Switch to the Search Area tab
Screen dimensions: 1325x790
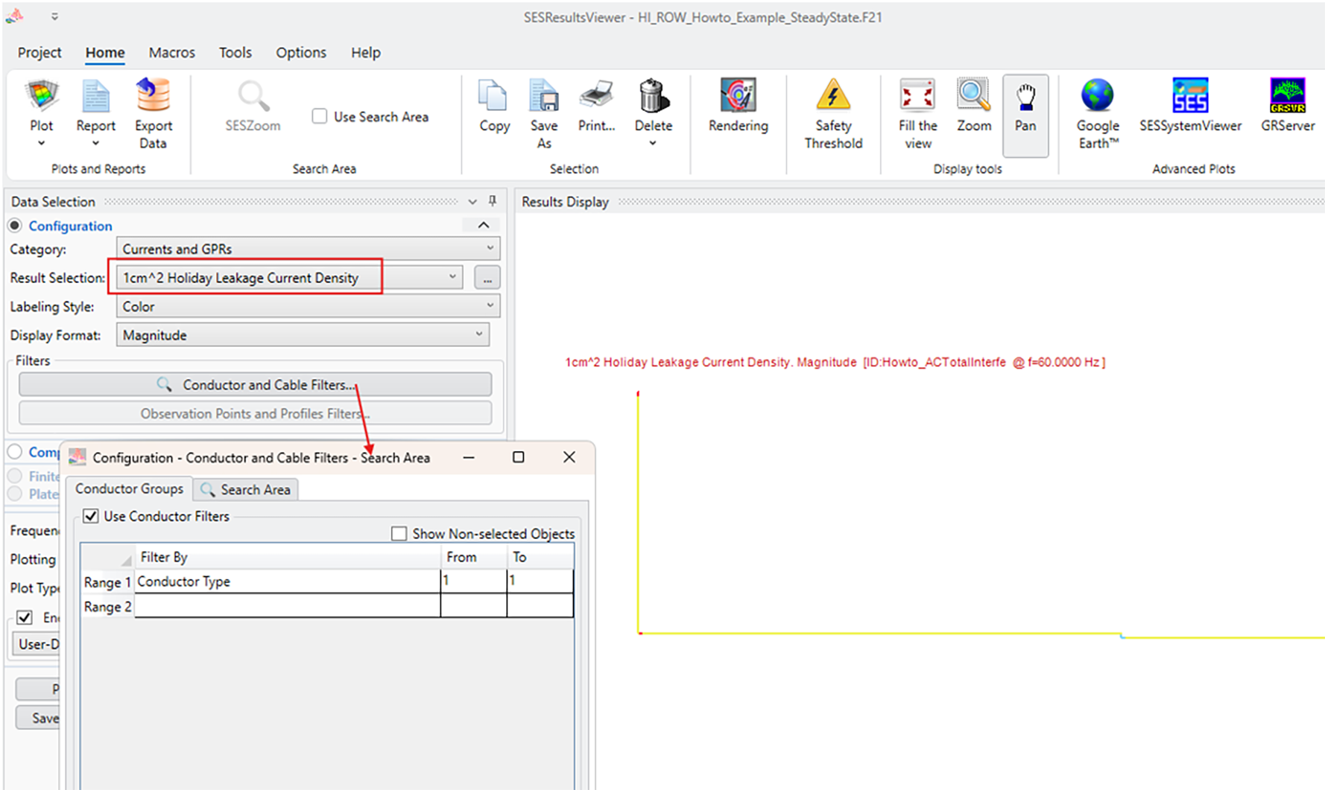pos(246,489)
